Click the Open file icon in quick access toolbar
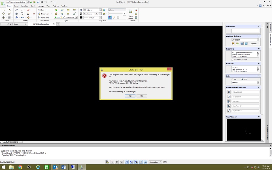The height and width of the screenshot is (170, 272). click(34, 2)
